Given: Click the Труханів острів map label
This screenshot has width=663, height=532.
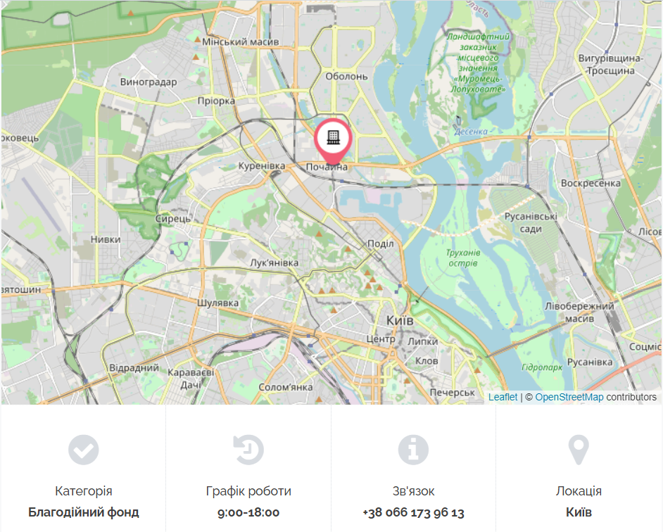Looking at the screenshot, I should click(x=463, y=258).
